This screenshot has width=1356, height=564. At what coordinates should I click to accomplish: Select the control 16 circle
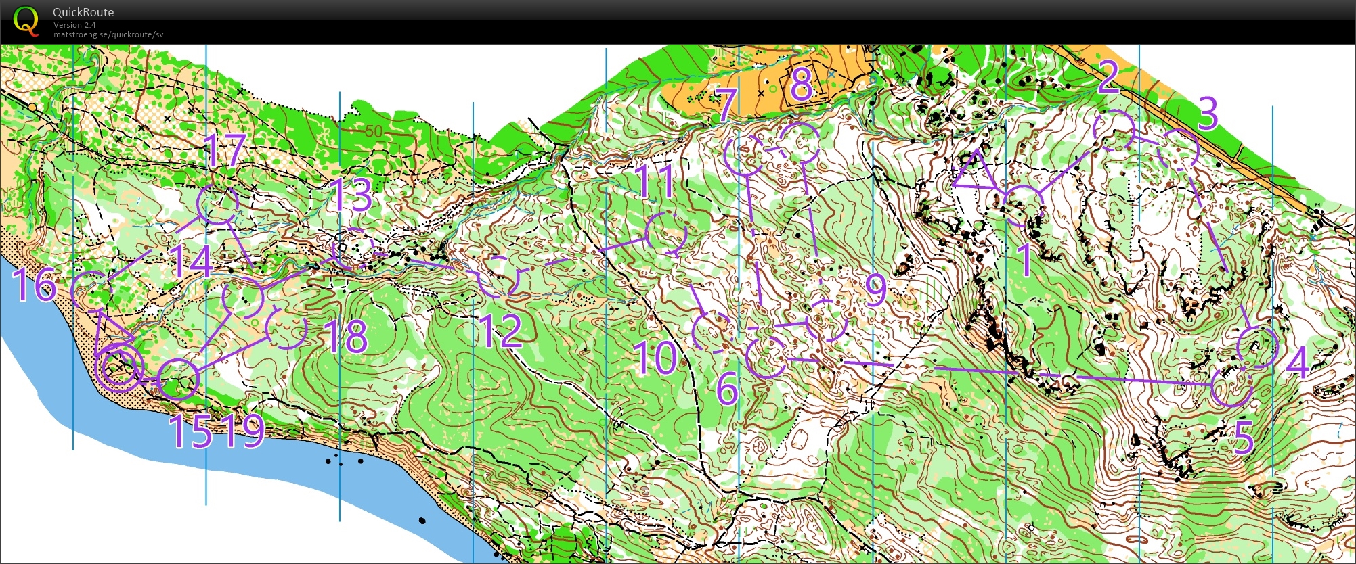(92, 291)
